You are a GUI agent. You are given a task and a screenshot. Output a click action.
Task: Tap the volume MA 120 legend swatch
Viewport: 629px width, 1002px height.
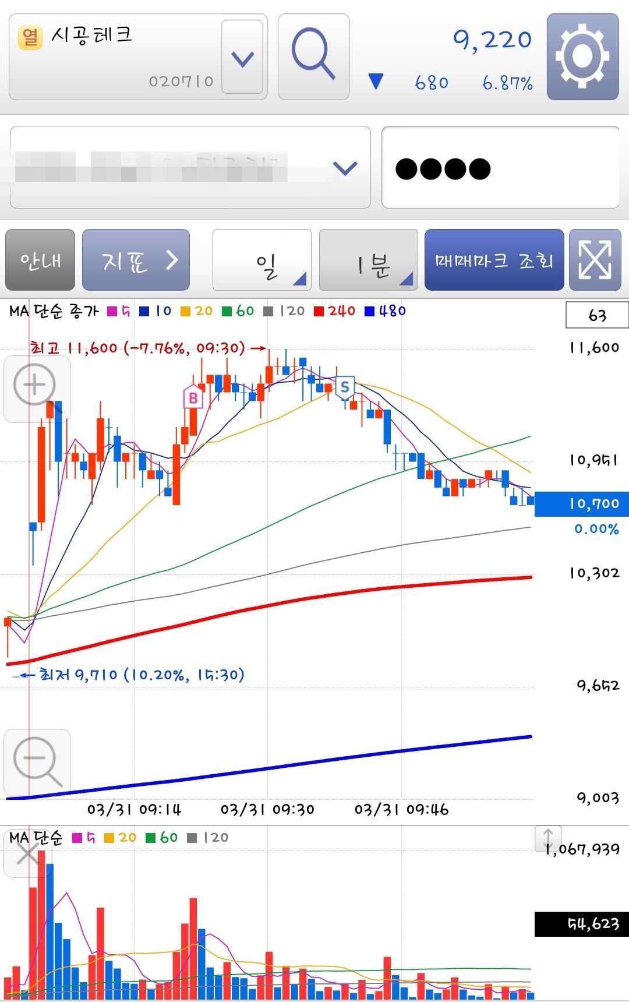point(192,838)
